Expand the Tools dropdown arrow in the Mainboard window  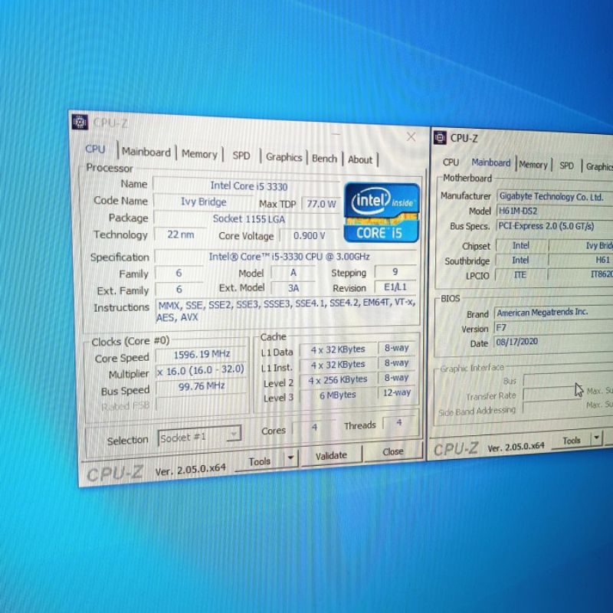point(597,439)
